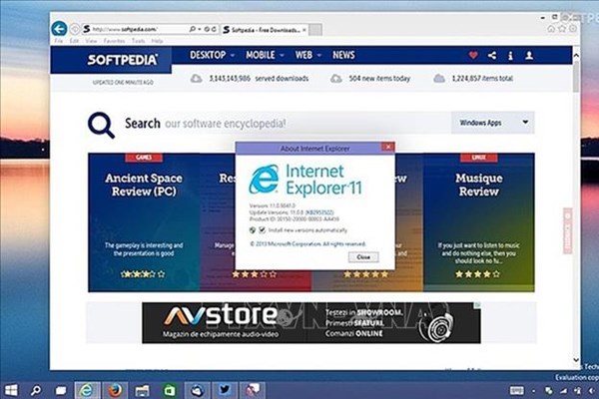
Task: Open the Edit menu
Action: [74, 41]
